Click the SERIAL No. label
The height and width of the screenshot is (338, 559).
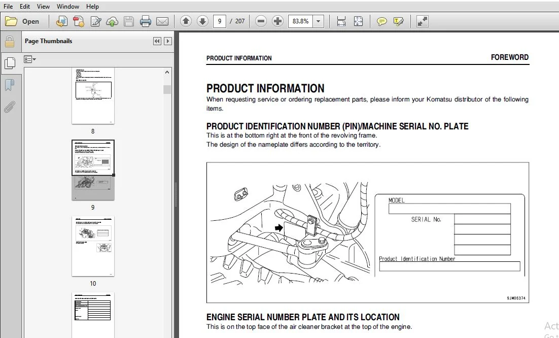426,220
